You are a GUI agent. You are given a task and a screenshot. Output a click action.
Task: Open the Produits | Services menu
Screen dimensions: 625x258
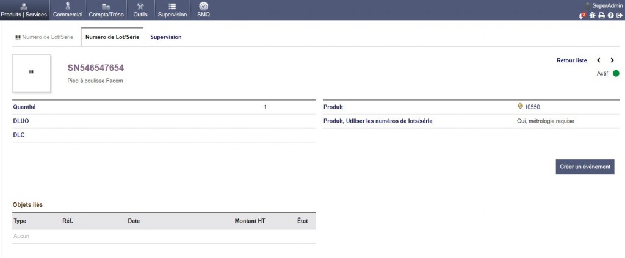pos(24,10)
